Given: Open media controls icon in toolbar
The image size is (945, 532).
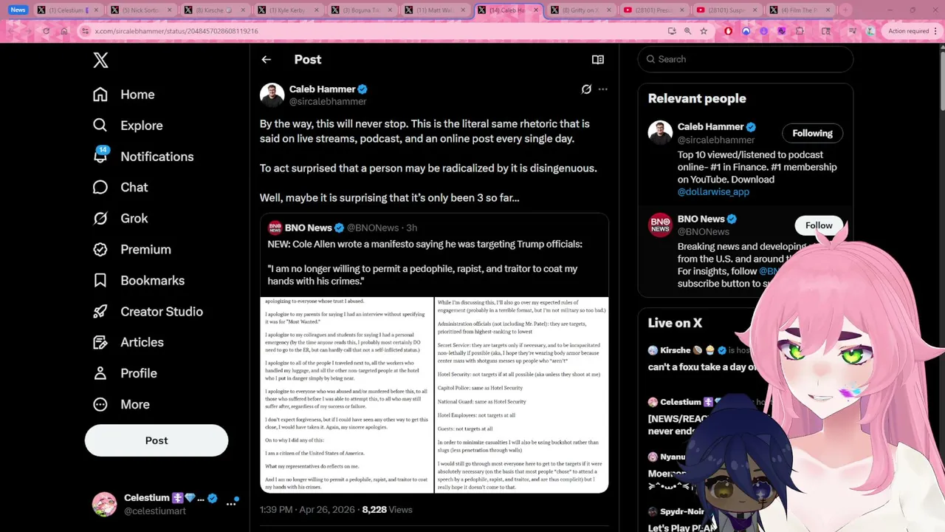Looking at the screenshot, I should (x=853, y=31).
